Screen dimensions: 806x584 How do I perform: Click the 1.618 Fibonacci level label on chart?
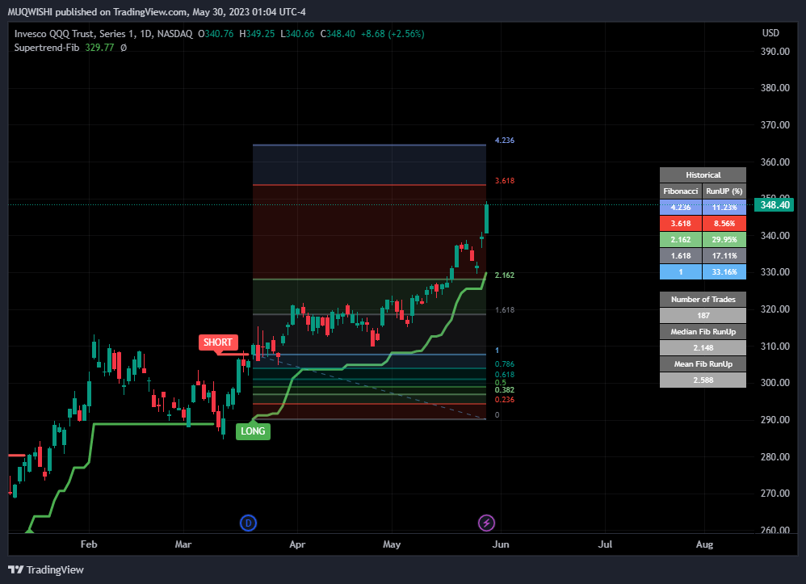(504, 309)
